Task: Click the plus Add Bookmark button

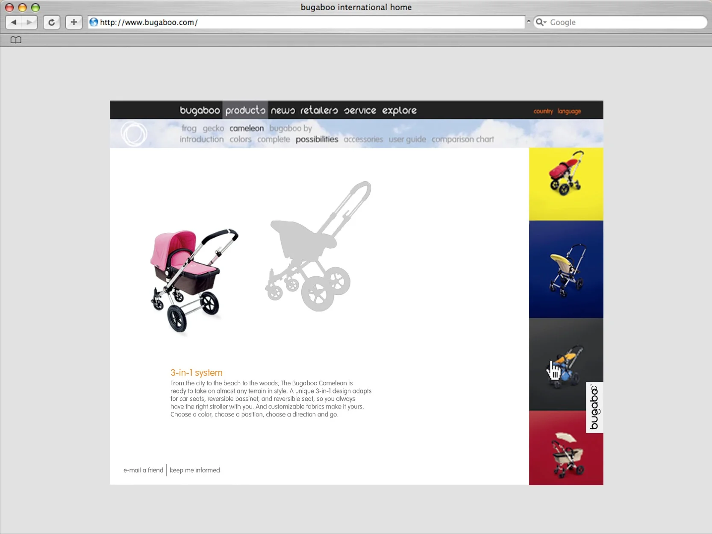Action: [74, 22]
